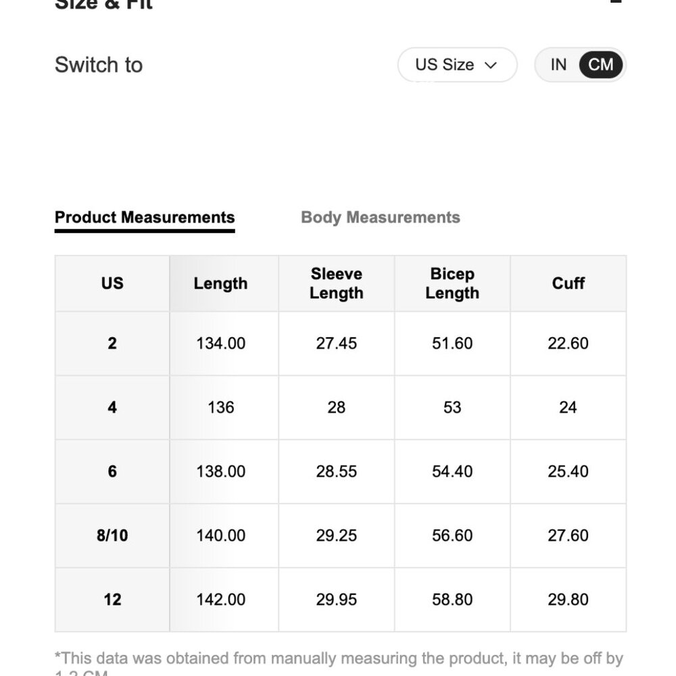
Task: Open the US Size dropdown
Action: coord(457,65)
